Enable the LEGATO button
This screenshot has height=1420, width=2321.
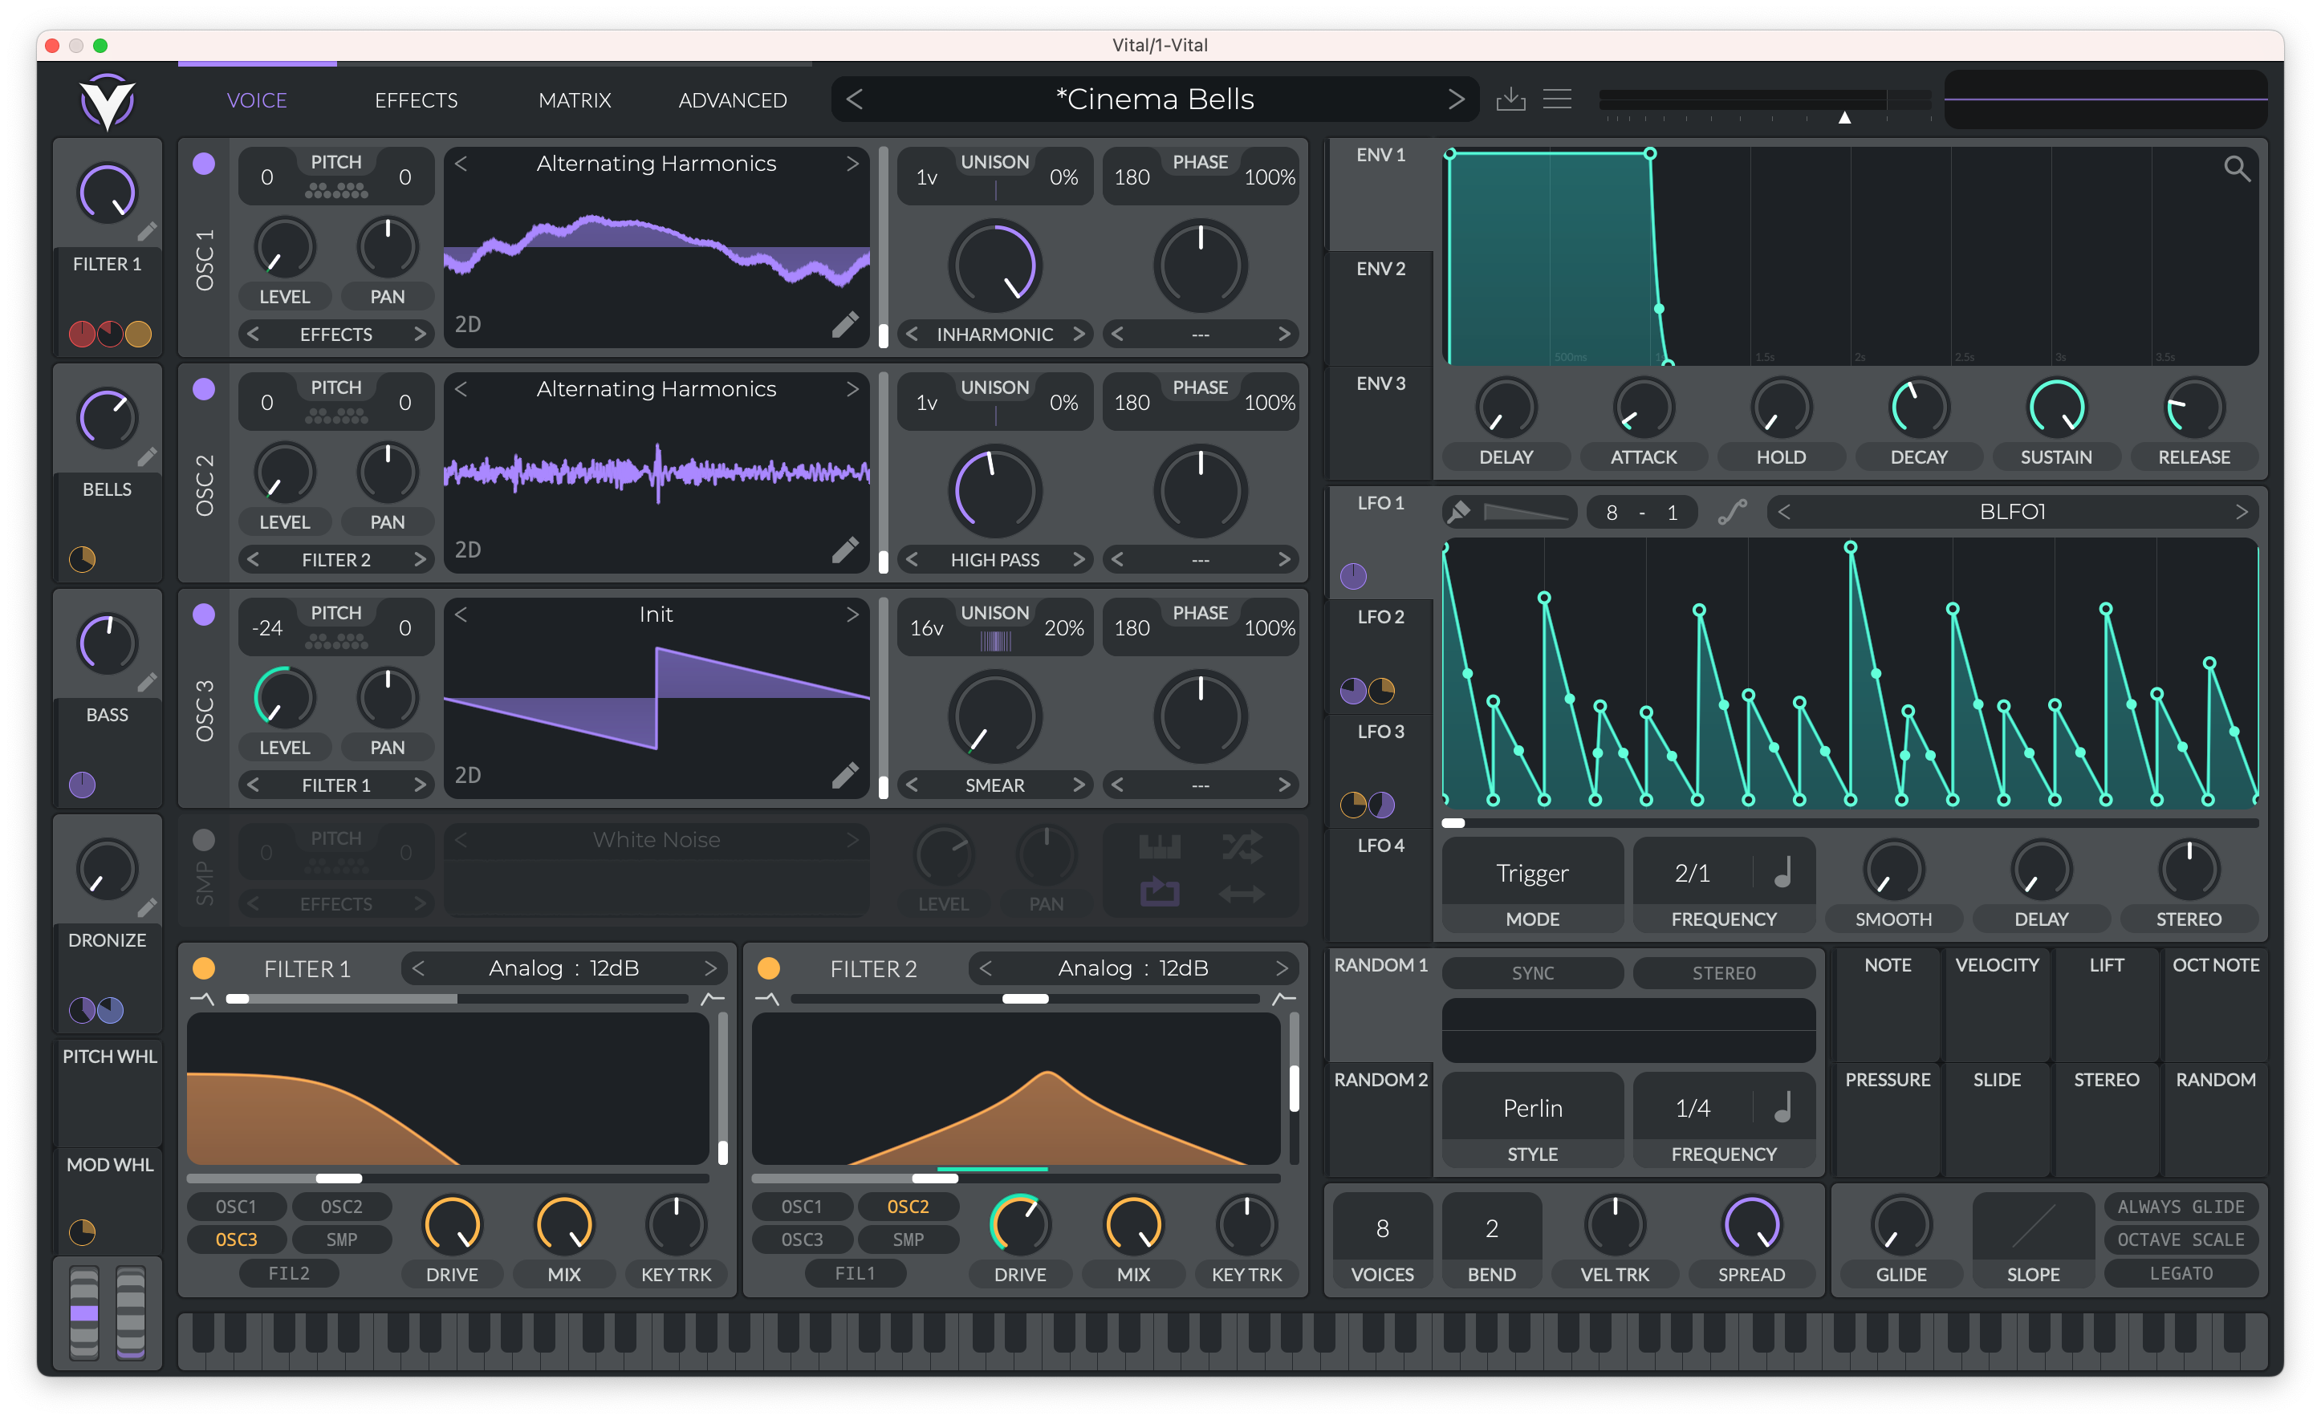pyautogui.click(x=2181, y=1273)
